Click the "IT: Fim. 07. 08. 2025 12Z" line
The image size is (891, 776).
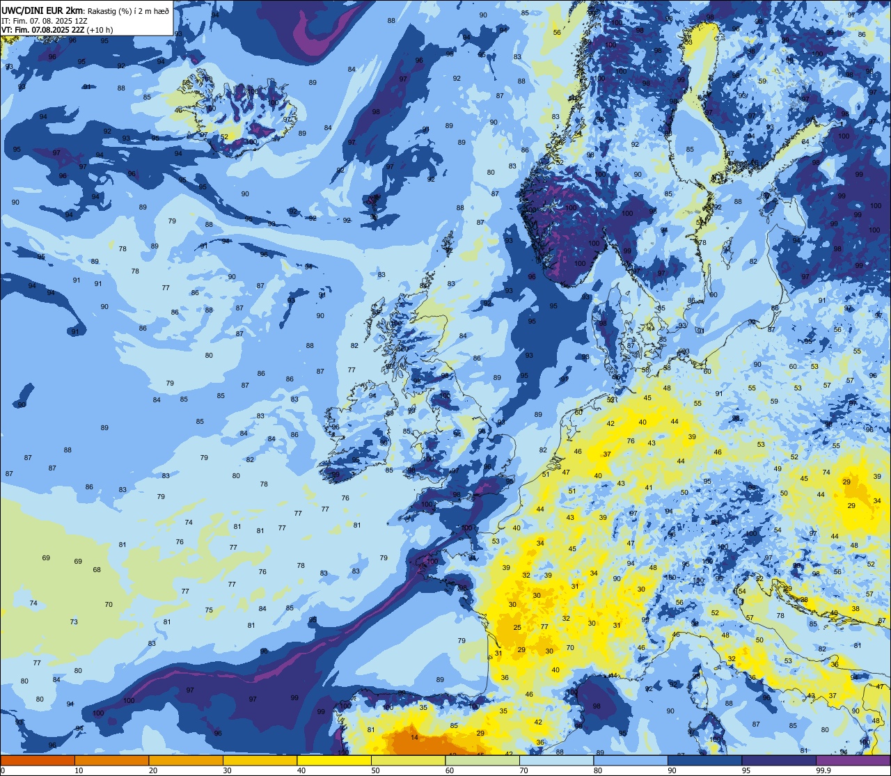tap(44, 20)
